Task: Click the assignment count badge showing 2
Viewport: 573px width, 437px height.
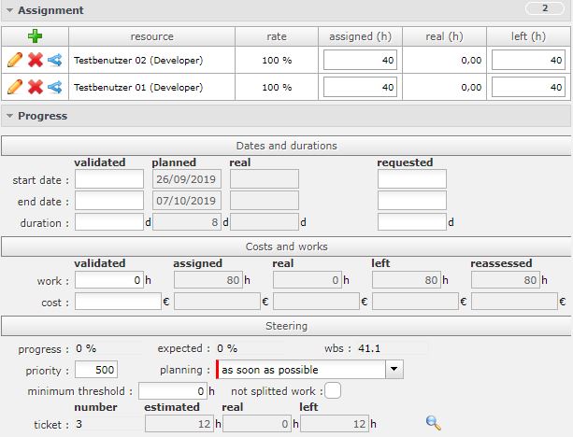Action: (544, 9)
